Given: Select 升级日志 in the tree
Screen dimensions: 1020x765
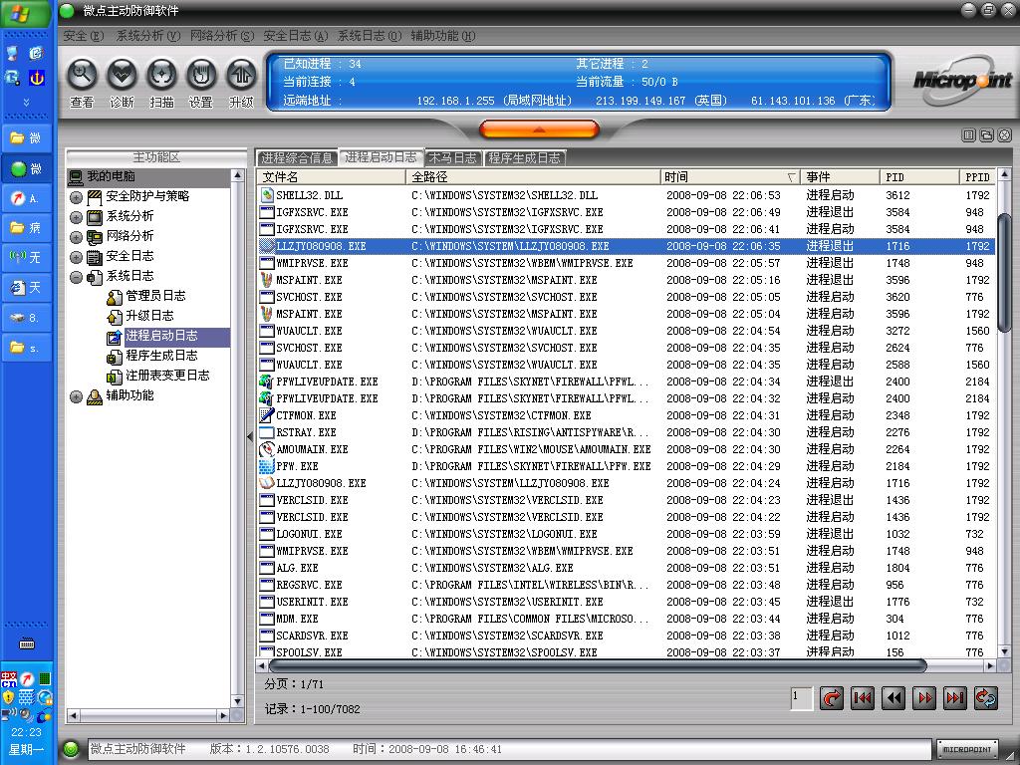Looking at the screenshot, I should [x=149, y=316].
